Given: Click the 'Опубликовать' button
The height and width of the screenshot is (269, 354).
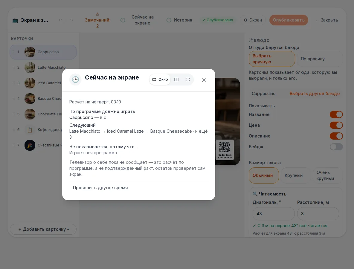Looking at the screenshot, I should pyautogui.click(x=289, y=20).
